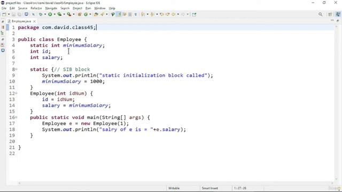This screenshot has width=342, height=192.
Task: Open the Search menu
Action: tap(65, 9)
